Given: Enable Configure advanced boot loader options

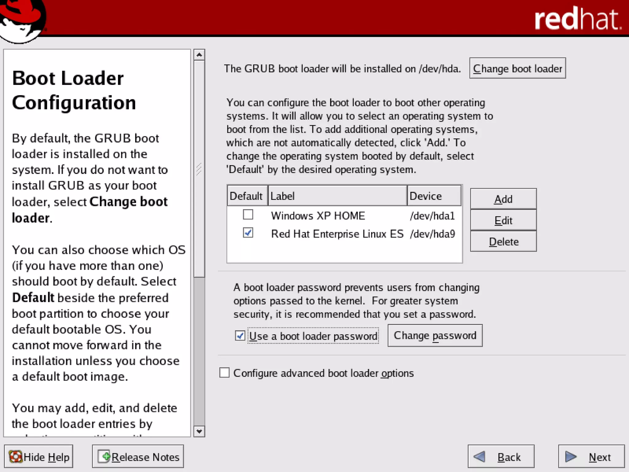Looking at the screenshot, I should (225, 373).
